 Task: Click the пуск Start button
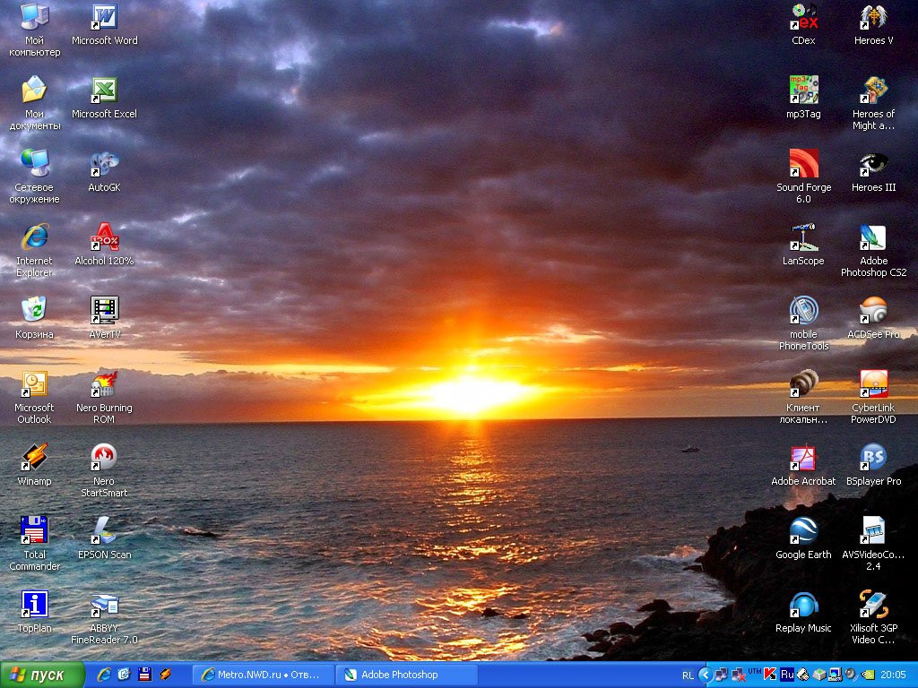43,675
